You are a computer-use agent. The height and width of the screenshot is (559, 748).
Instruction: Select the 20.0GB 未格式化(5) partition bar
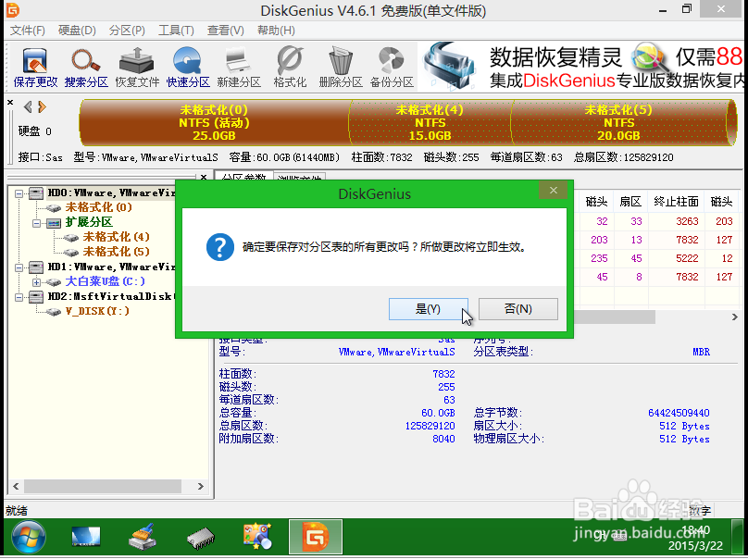[x=618, y=122]
